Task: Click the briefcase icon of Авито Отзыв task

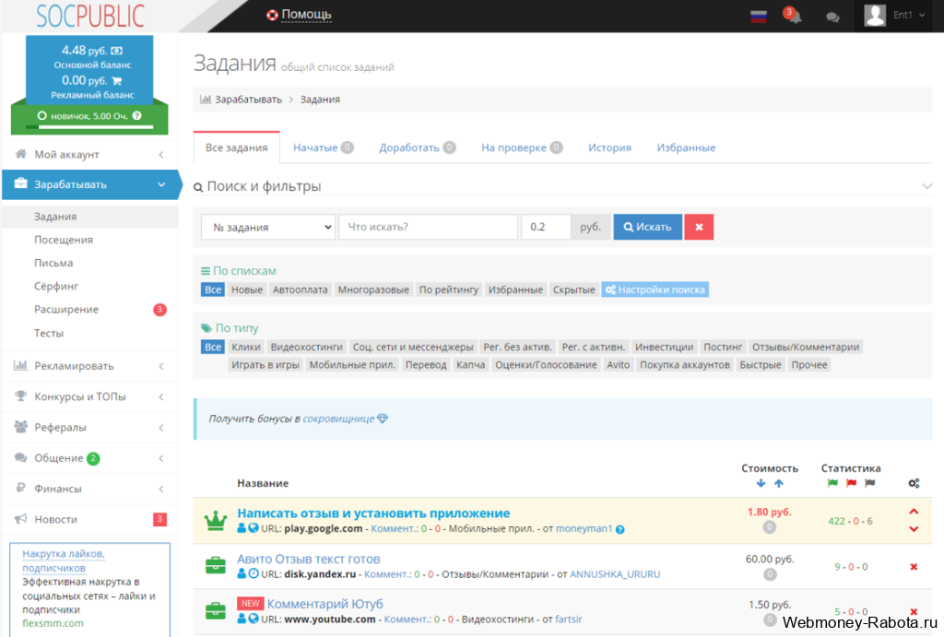Action: point(215,565)
